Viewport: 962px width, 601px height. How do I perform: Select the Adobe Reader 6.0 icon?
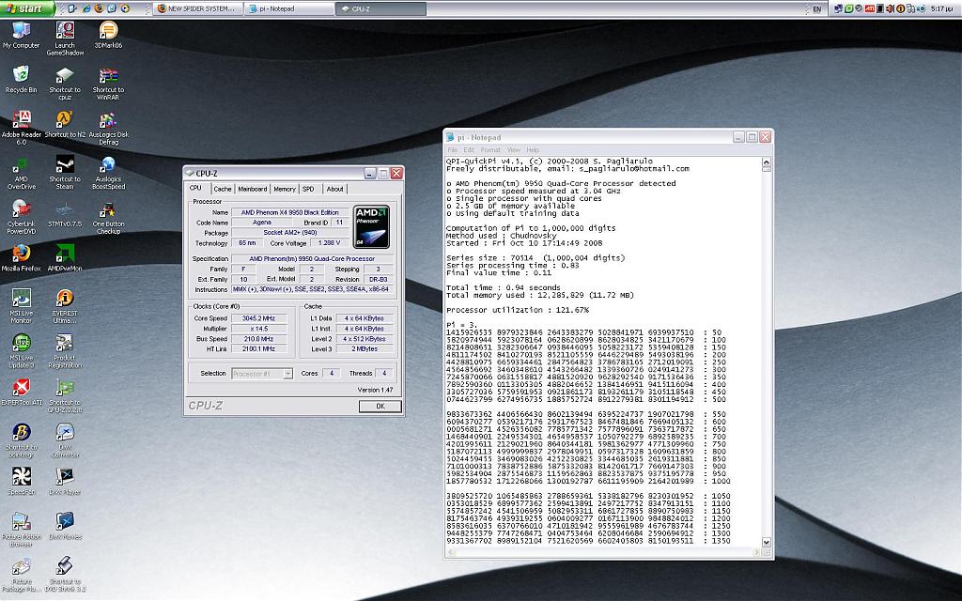[x=21, y=128]
